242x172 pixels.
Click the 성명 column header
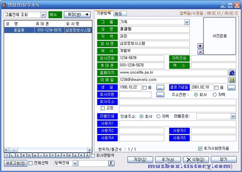pyautogui.click(x=19, y=24)
